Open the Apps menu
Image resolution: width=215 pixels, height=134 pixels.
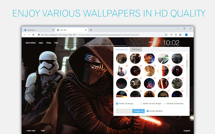(x=41, y=43)
